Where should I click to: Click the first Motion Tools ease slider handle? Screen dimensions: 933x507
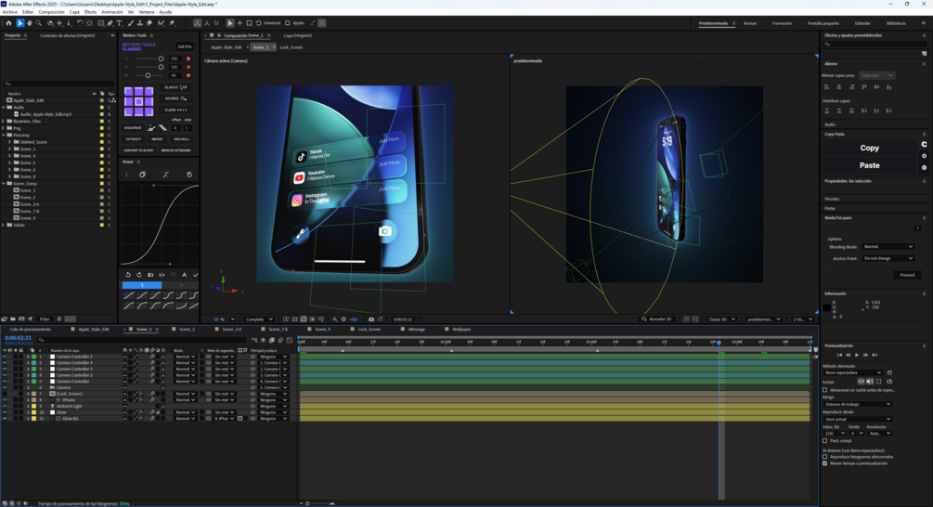pos(161,58)
